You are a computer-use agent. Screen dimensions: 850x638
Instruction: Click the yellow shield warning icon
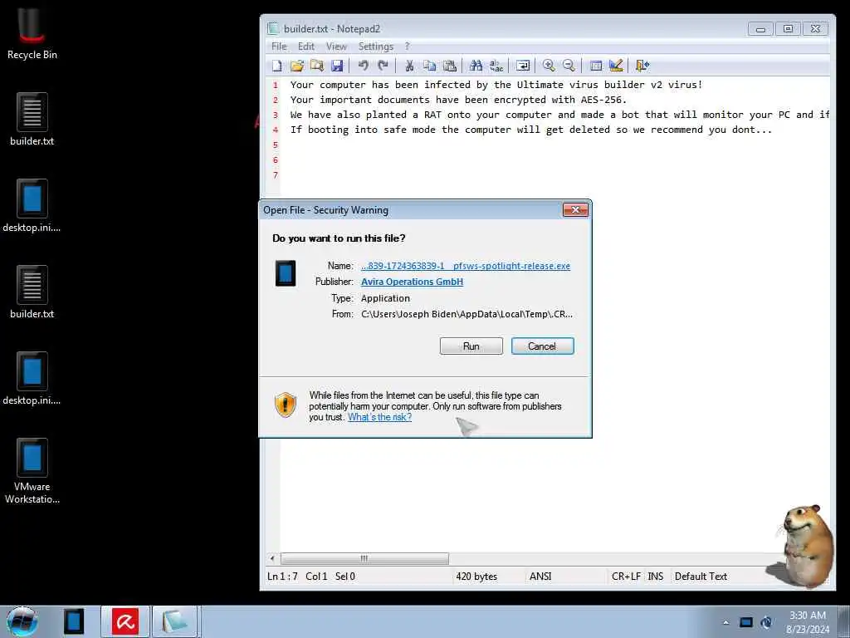[286, 405]
